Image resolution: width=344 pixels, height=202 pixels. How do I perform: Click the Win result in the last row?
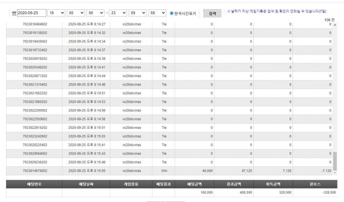[x=164, y=171]
